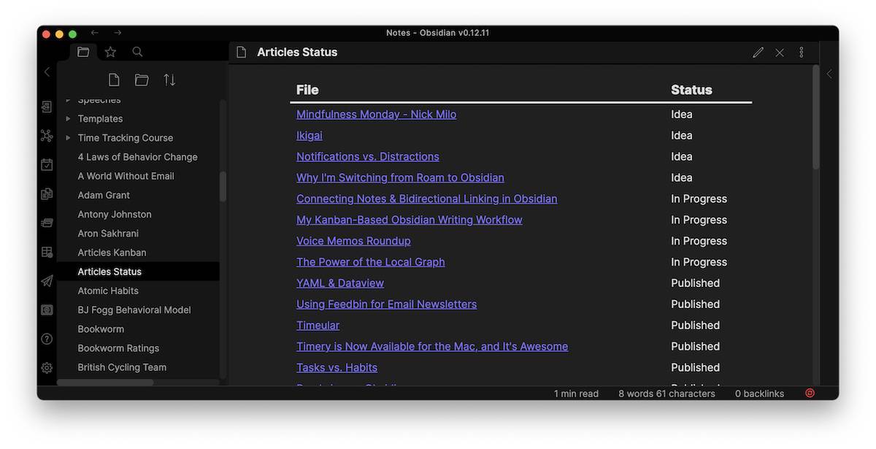Open the graph view from the ribbon
This screenshot has height=449, width=876.
click(x=47, y=136)
